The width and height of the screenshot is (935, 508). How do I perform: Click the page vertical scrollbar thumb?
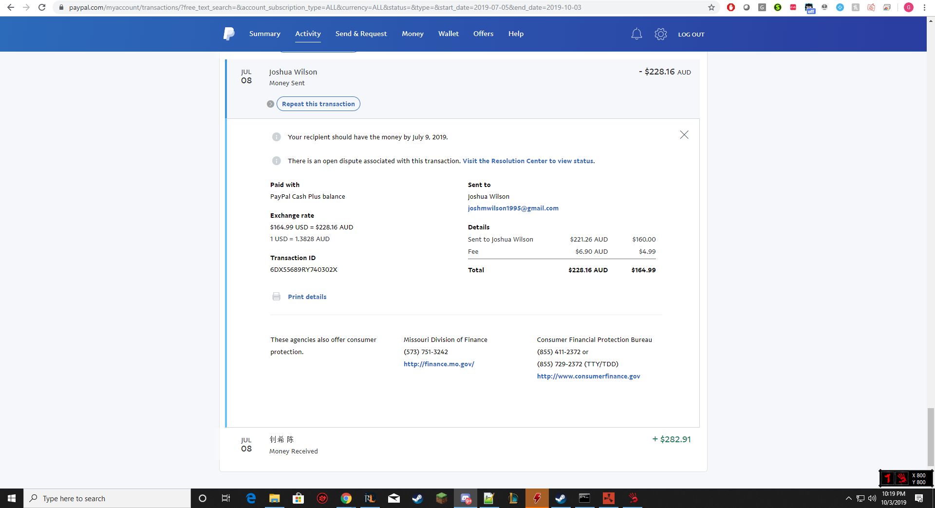tap(931, 437)
